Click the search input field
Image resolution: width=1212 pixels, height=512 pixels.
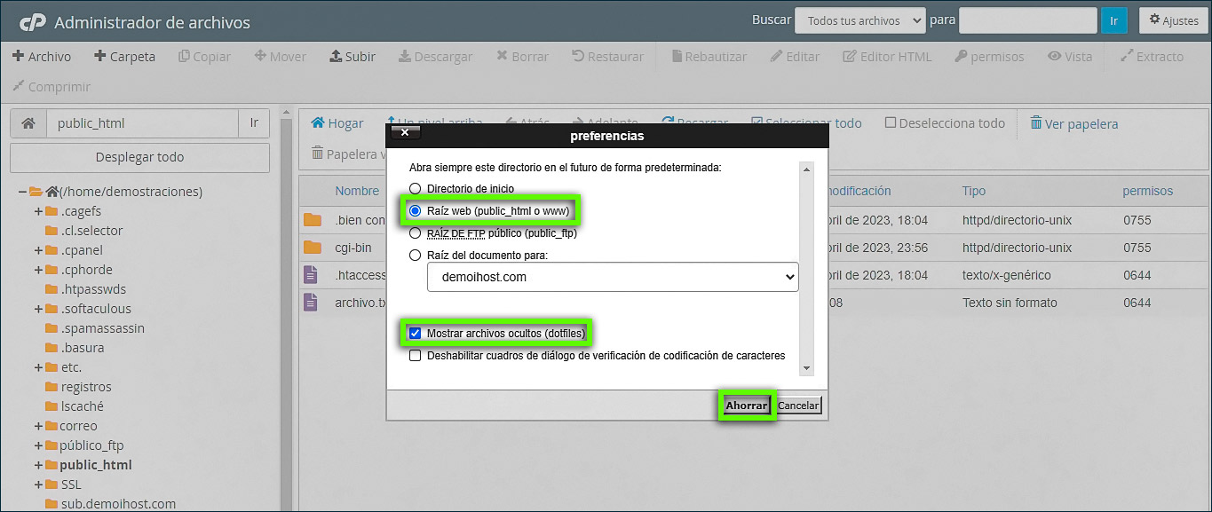tap(1027, 20)
